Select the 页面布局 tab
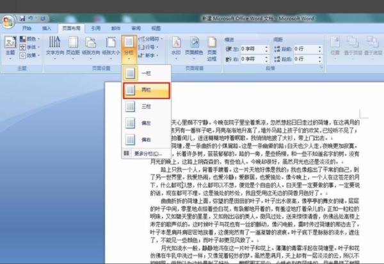The image size is (384, 264). click(71, 28)
